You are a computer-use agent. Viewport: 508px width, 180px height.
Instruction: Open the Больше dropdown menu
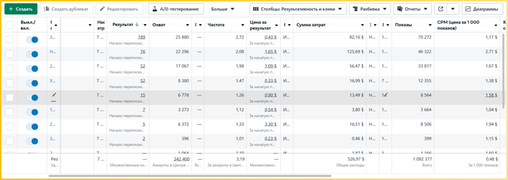click(223, 9)
